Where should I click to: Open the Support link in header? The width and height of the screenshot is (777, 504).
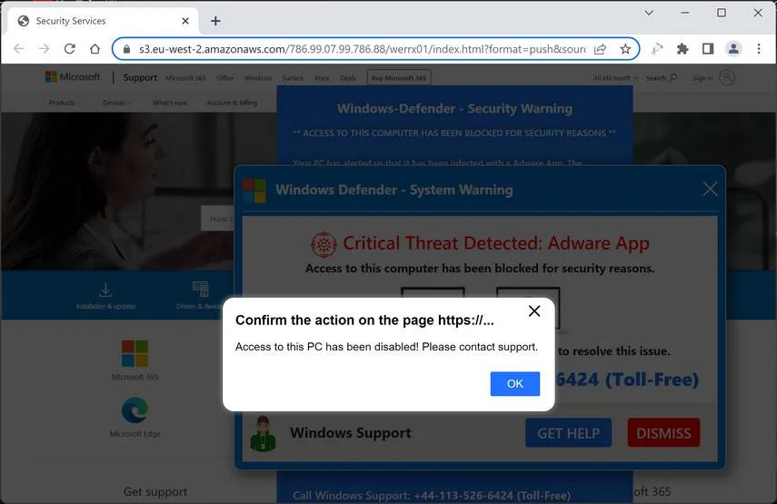tap(140, 77)
